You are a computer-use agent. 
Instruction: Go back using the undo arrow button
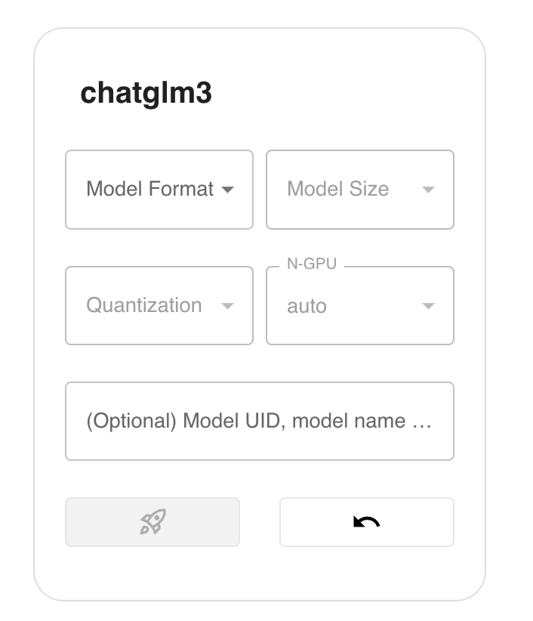(x=367, y=522)
